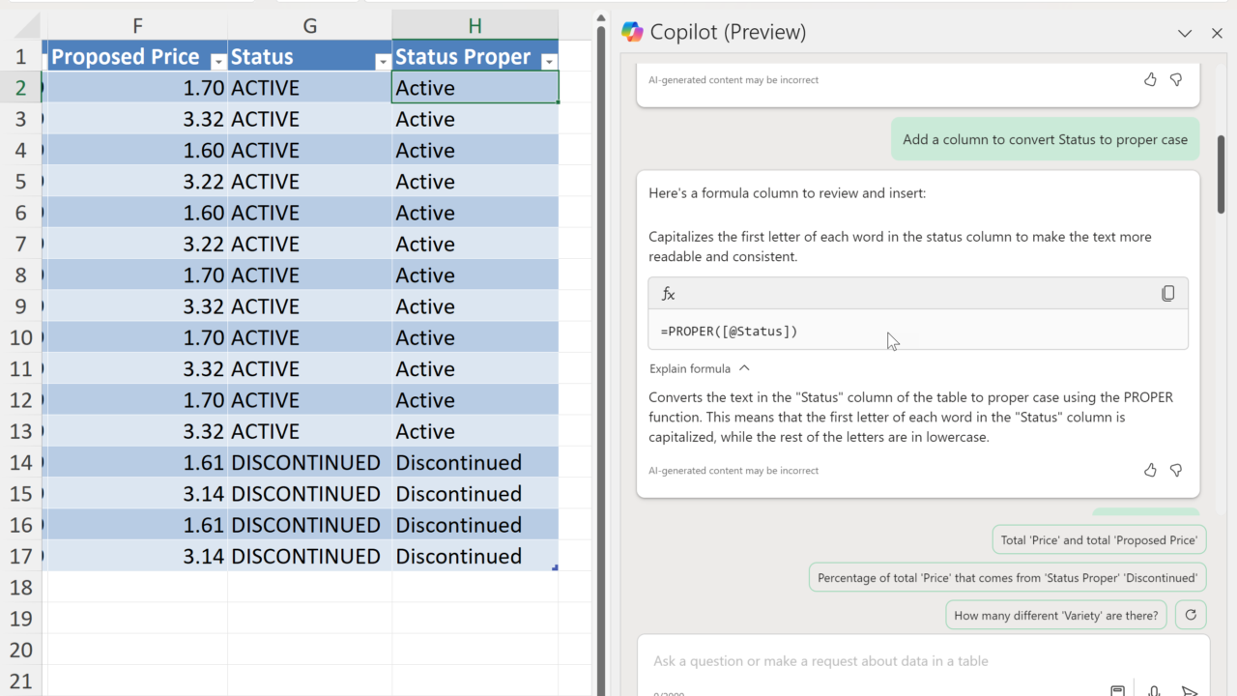This screenshot has height=696, width=1237.
Task: Click the Copilot logo in pane header
Action: tap(633, 32)
